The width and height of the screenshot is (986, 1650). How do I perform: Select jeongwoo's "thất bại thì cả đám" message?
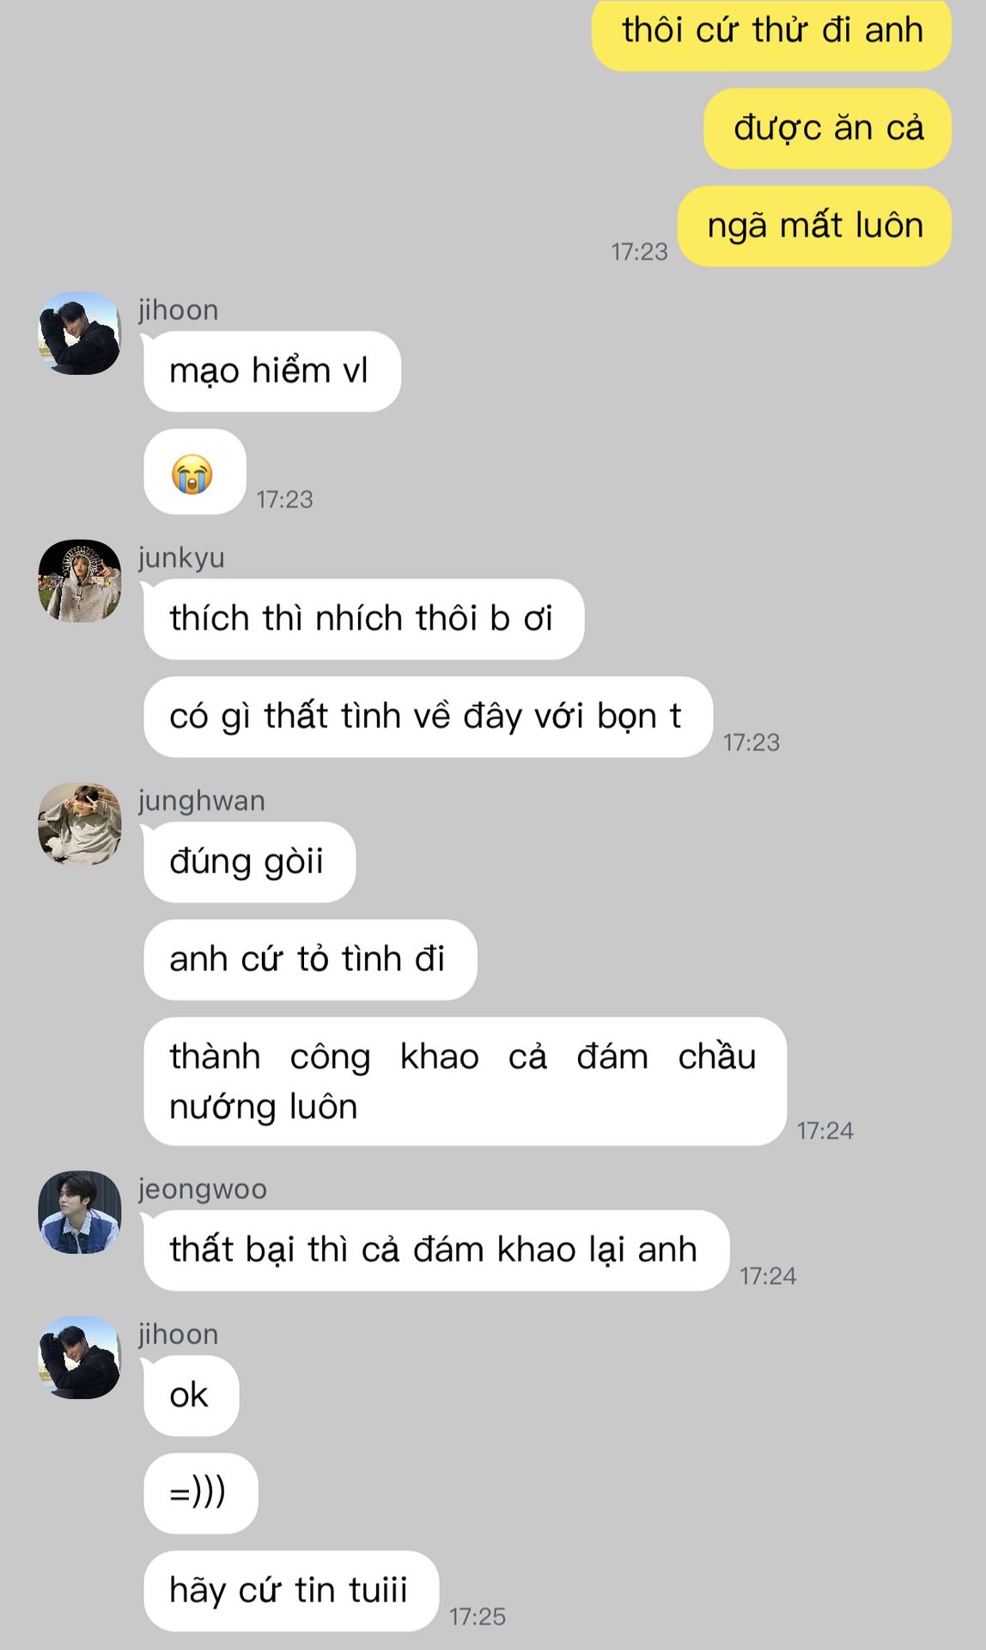coord(436,1250)
